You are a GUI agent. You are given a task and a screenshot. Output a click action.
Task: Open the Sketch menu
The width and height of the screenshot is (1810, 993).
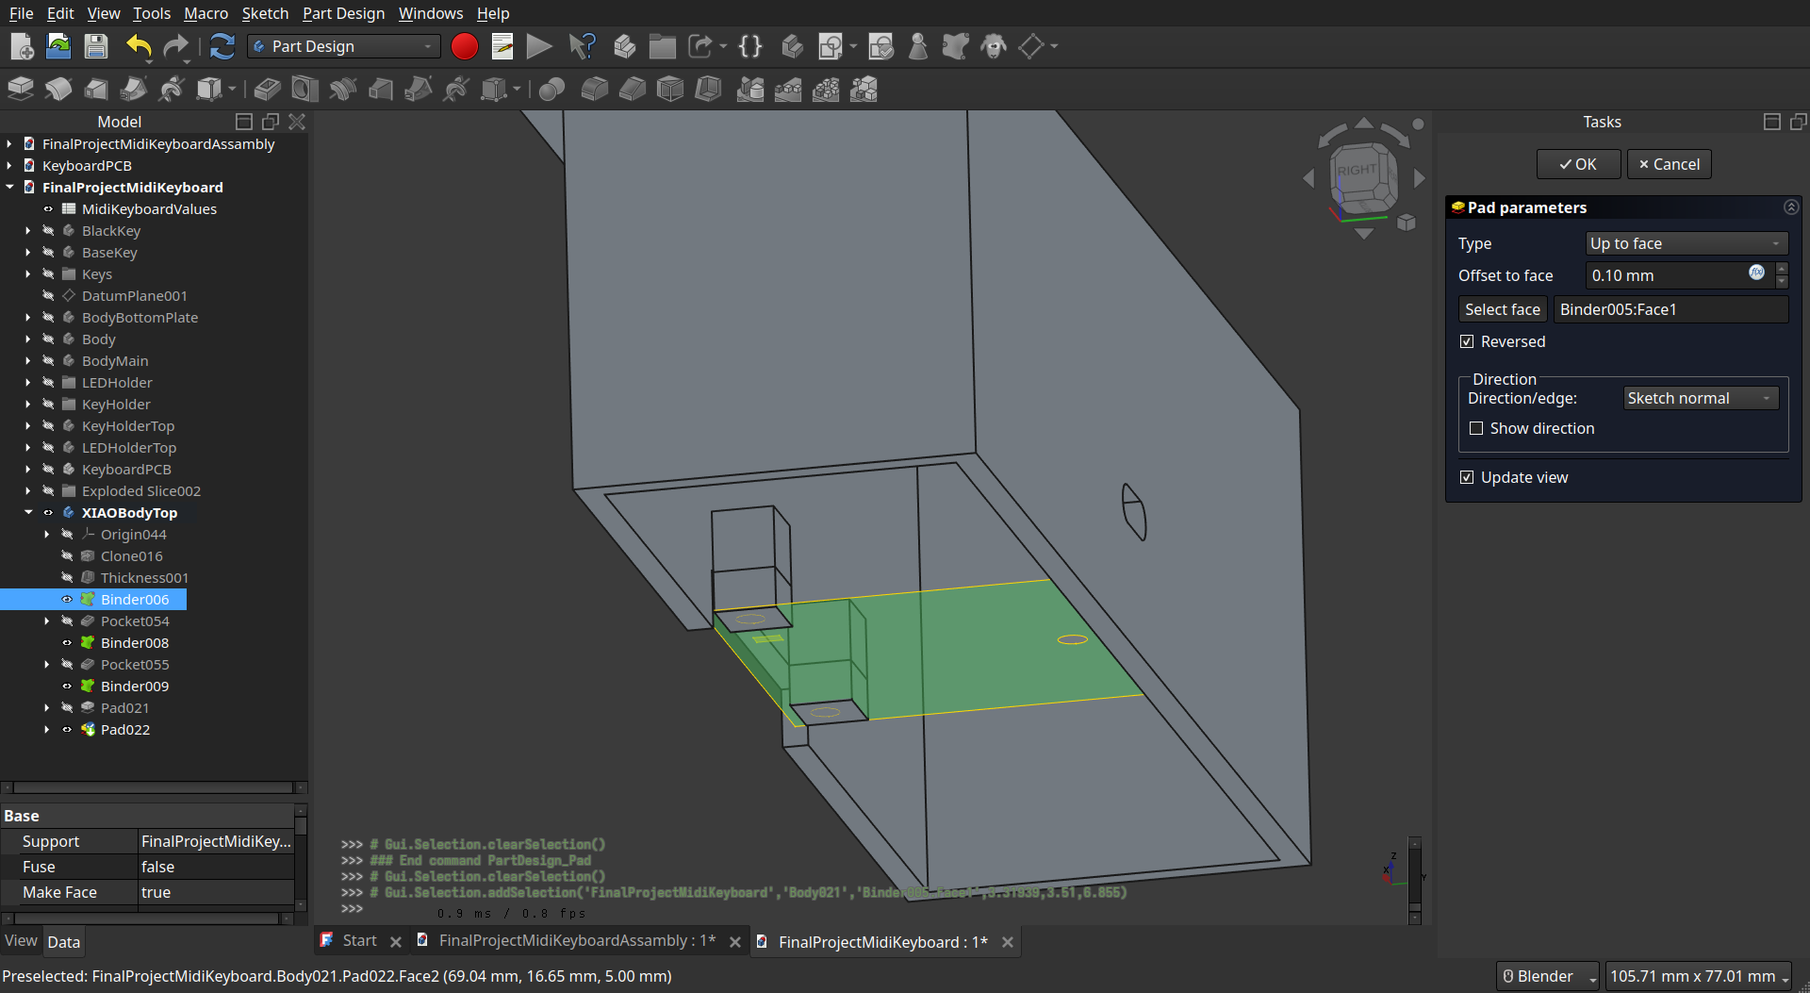pos(265,13)
